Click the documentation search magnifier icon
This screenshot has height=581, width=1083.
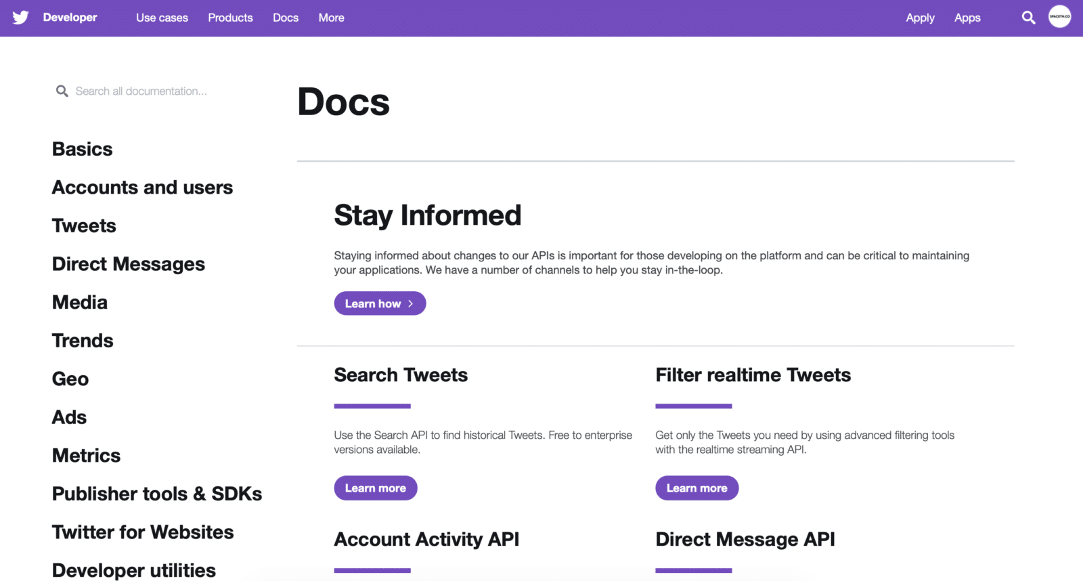(x=62, y=91)
